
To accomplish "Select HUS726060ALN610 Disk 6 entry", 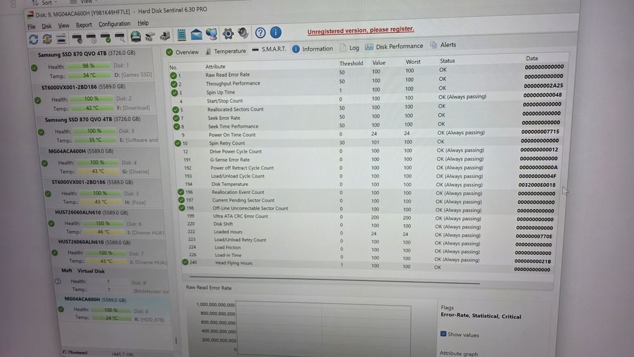I will point(107,223).
